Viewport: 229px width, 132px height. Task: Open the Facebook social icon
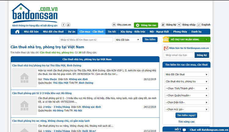(64, 25)
